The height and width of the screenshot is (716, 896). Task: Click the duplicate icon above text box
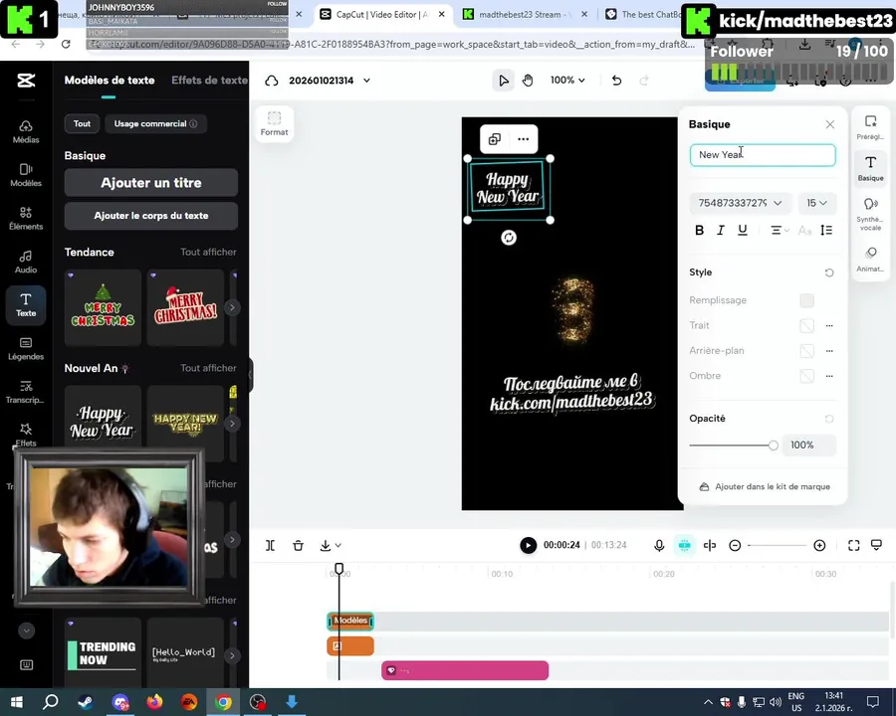tap(494, 139)
